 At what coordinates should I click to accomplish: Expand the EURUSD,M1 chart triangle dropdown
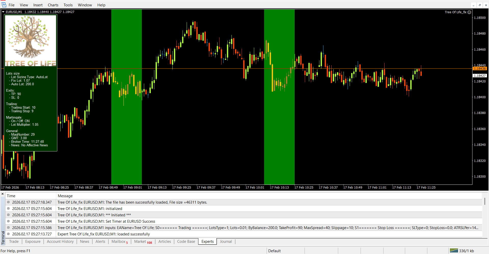click(x=3, y=12)
